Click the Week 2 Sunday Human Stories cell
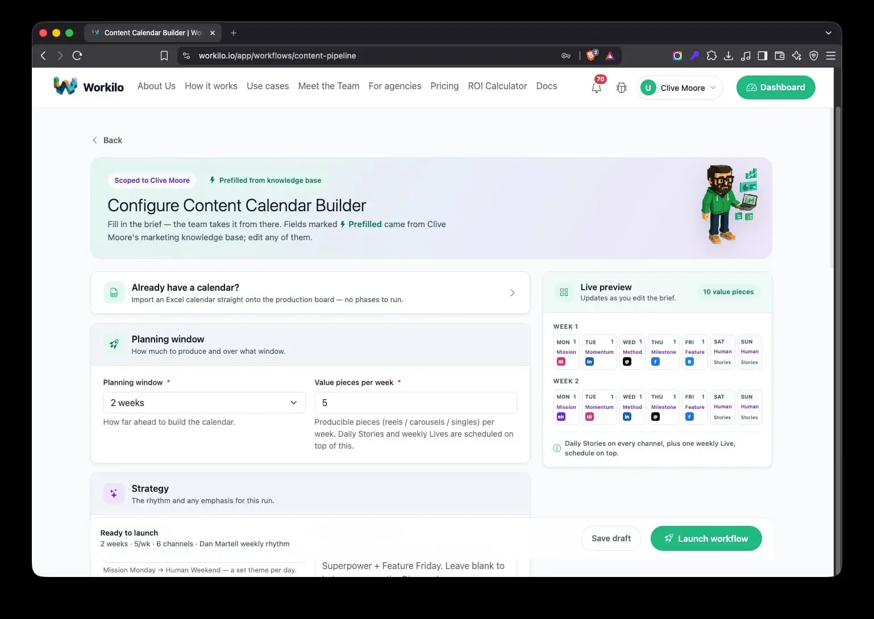Viewport: 874px width, 619px height. coord(750,407)
